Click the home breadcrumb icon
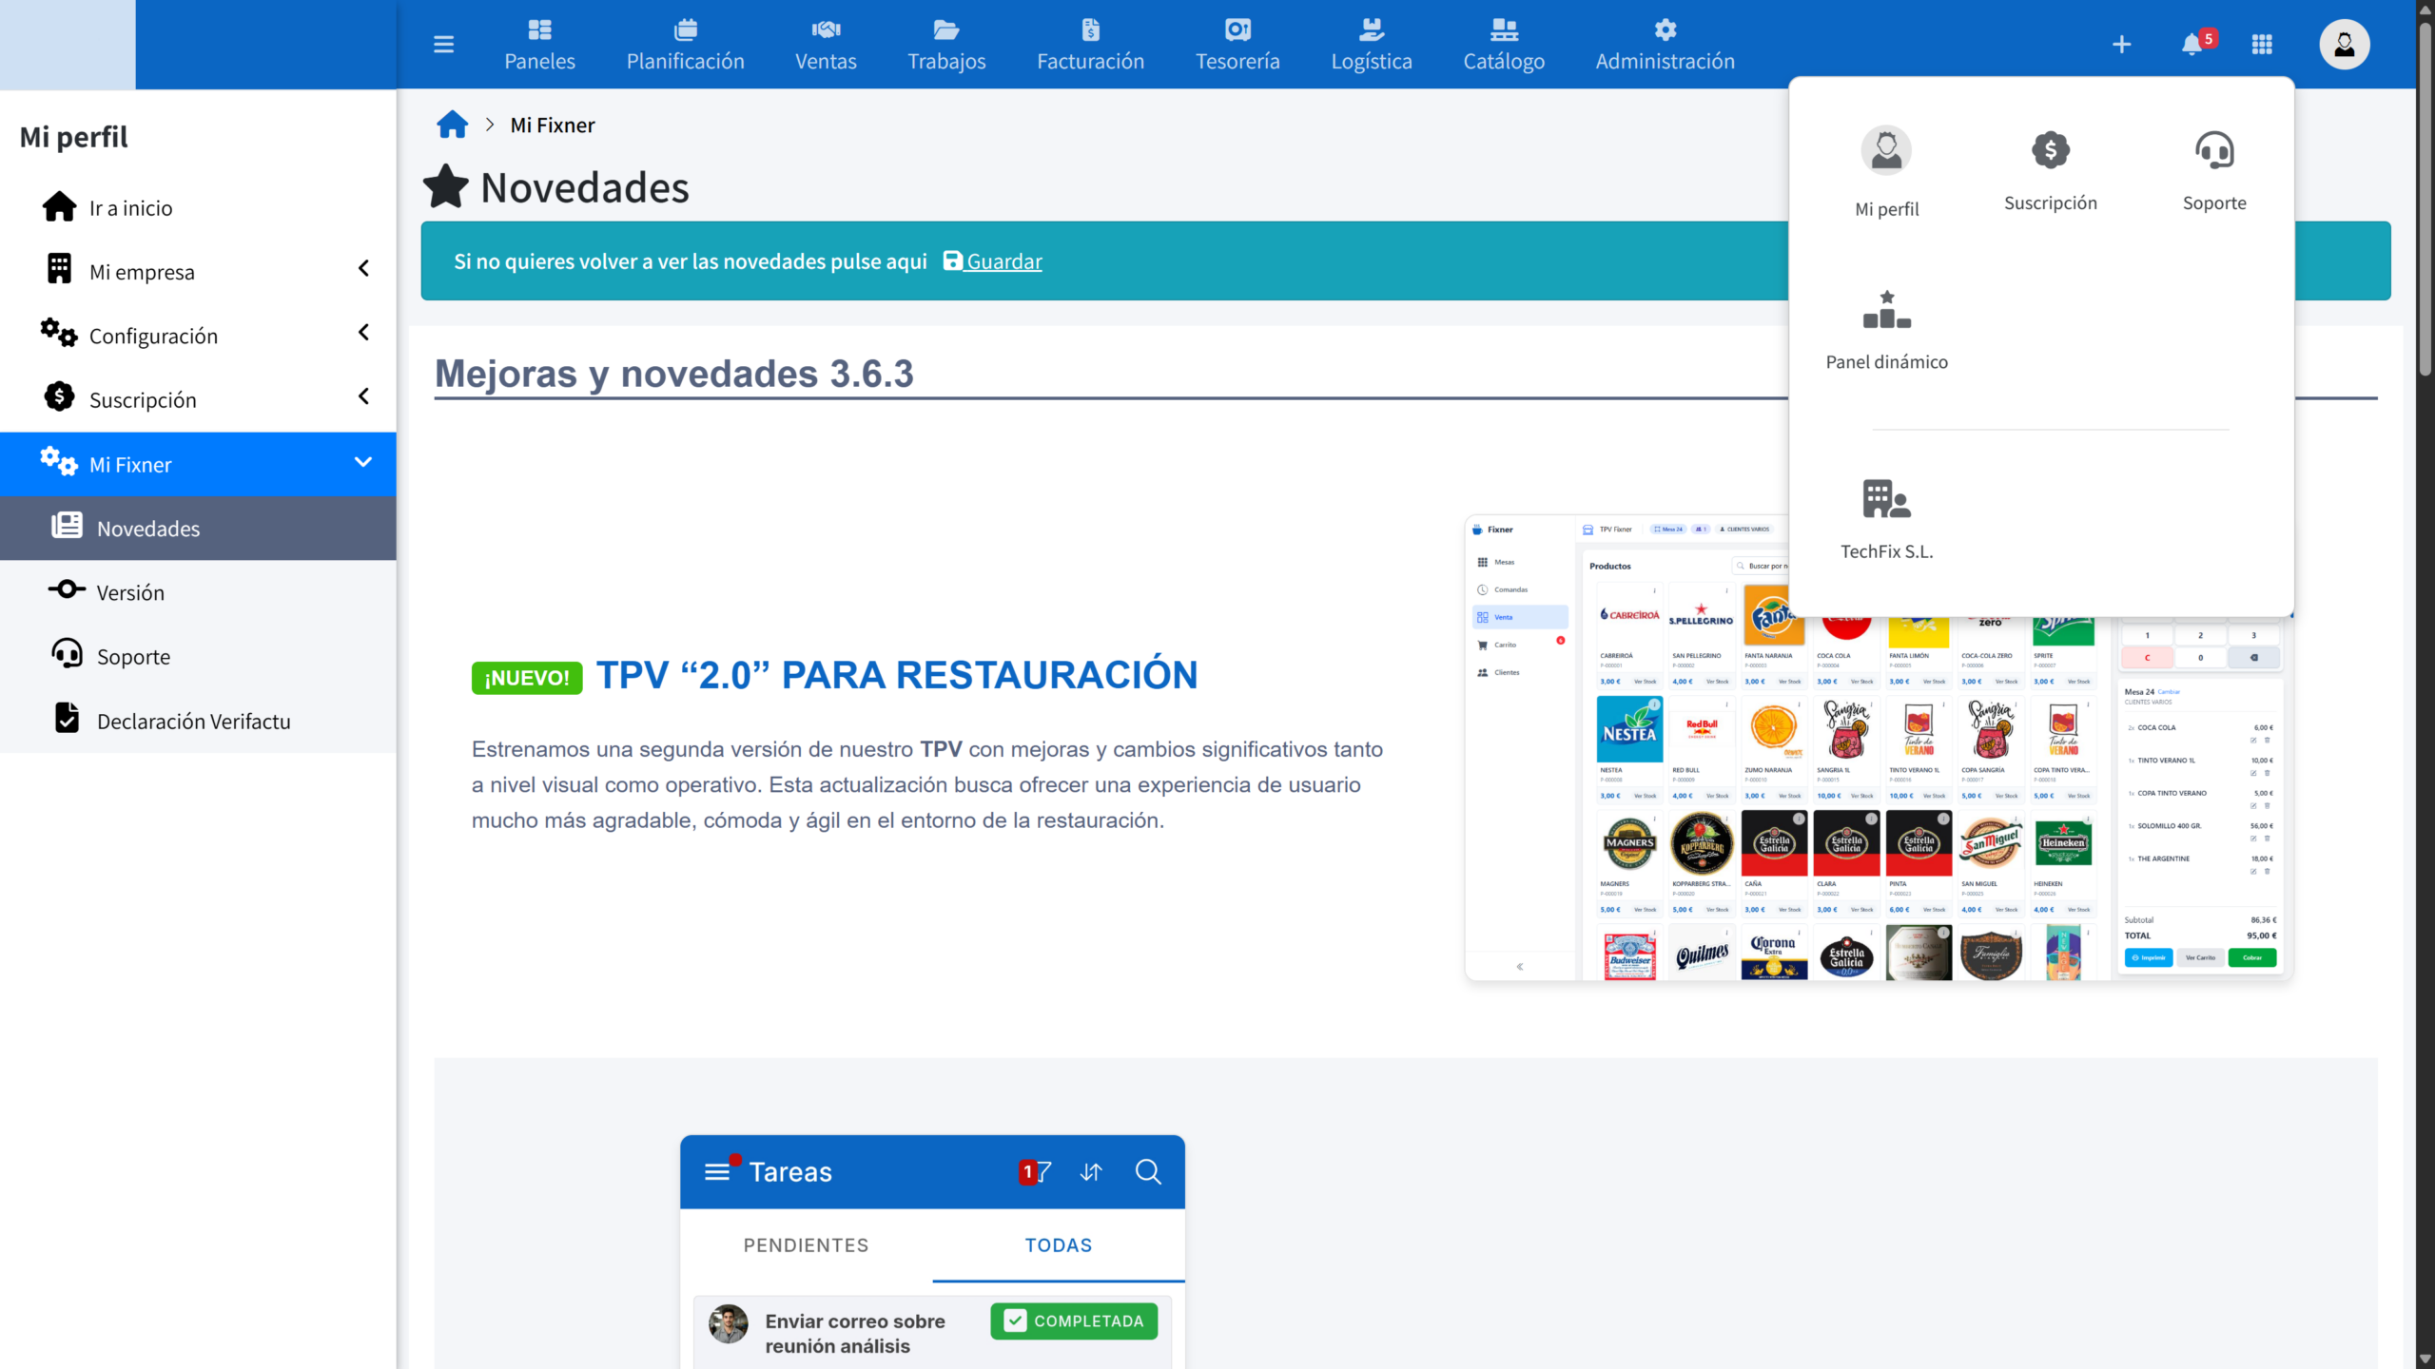The height and width of the screenshot is (1369, 2435). pos(452,125)
